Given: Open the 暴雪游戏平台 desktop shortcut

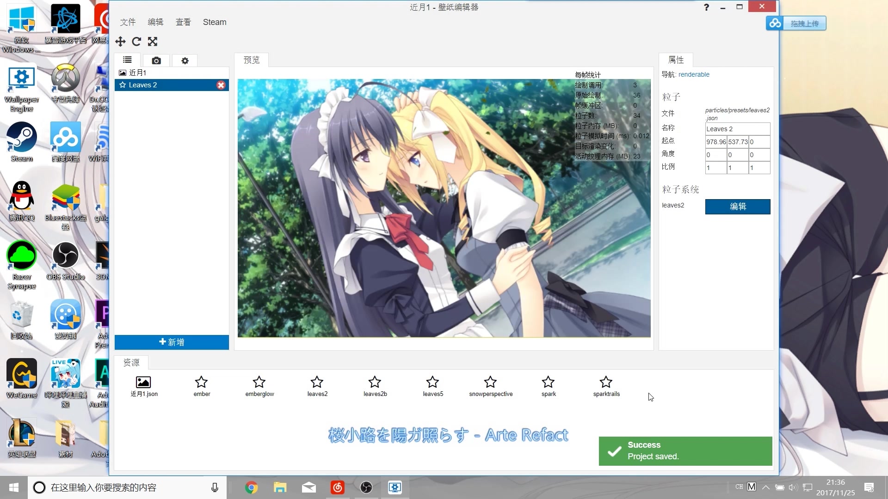Looking at the screenshot, I should point(66,23).
